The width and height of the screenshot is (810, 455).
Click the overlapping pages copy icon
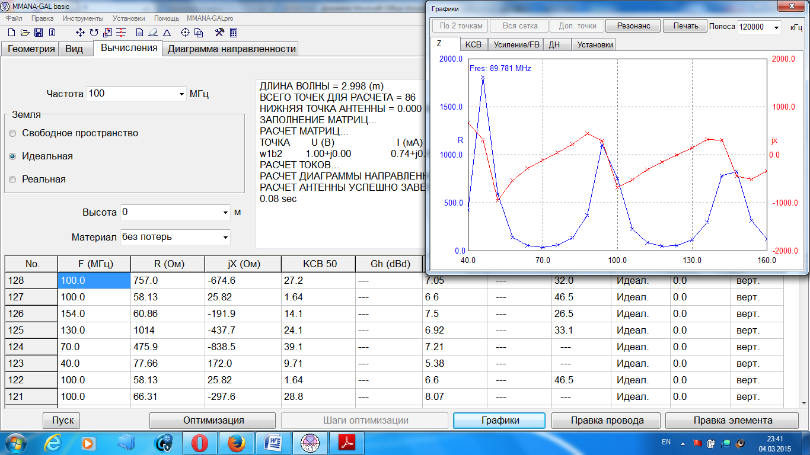point(199,33)
